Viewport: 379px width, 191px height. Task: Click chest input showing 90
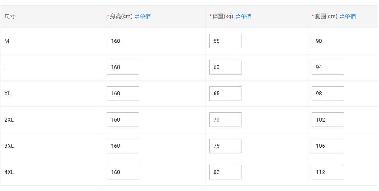click(328, 41)
